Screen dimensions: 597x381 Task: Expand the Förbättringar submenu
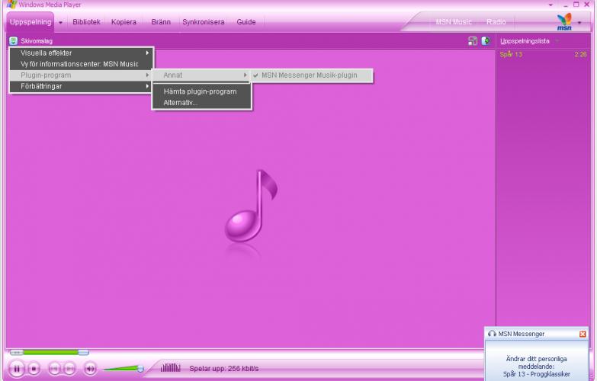coord(80,86)
